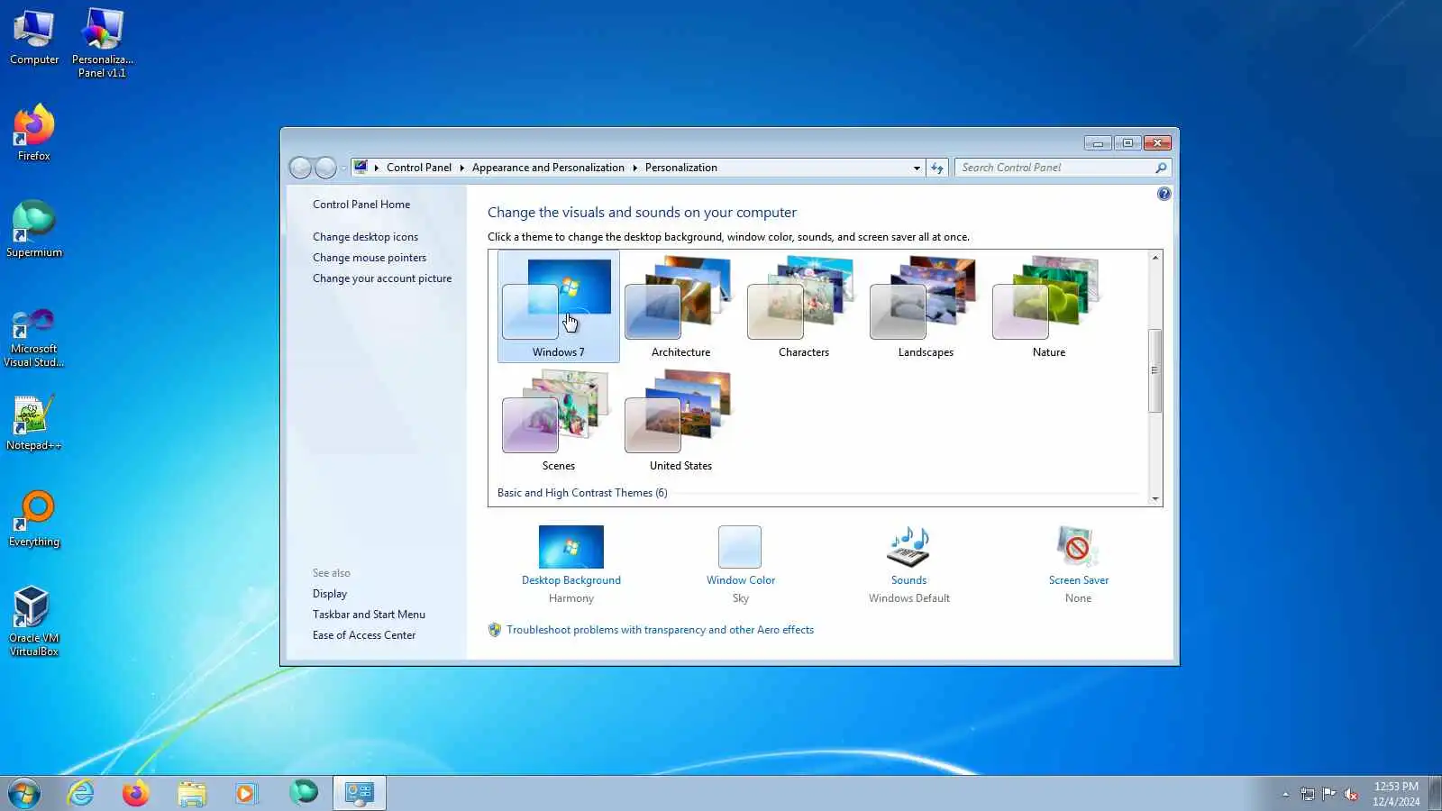Select the Landscapes theme

click(926, 307)
